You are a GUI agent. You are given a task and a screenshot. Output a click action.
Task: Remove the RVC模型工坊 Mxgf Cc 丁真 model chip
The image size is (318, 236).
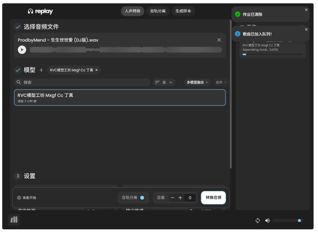pos(97,70)
